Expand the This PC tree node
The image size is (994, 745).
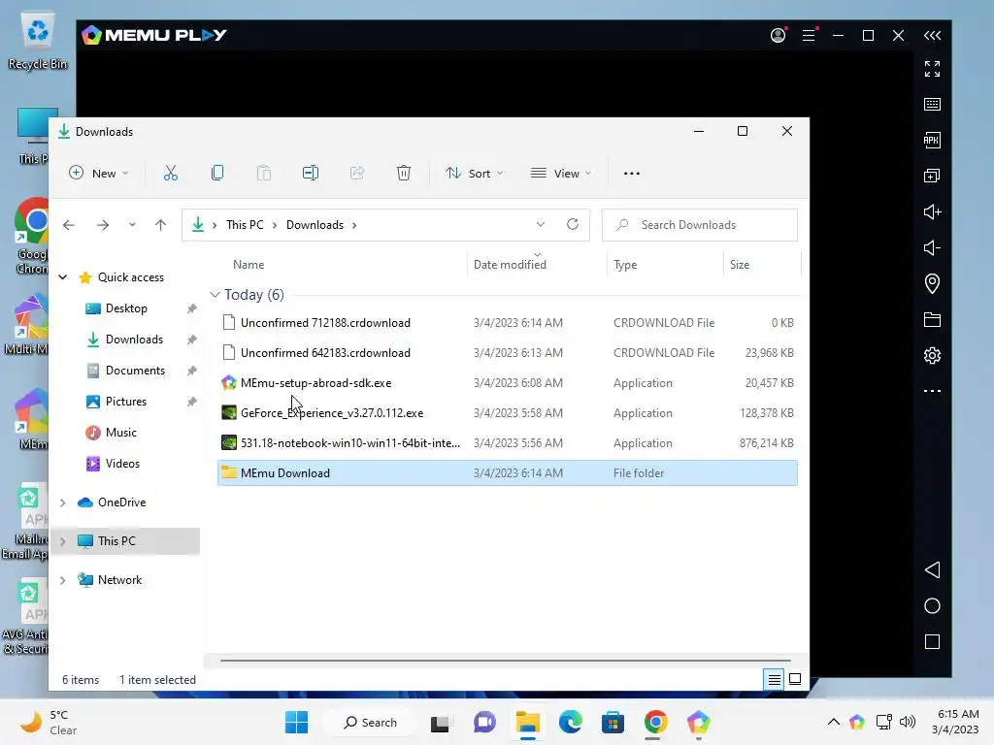pos(63,541)
